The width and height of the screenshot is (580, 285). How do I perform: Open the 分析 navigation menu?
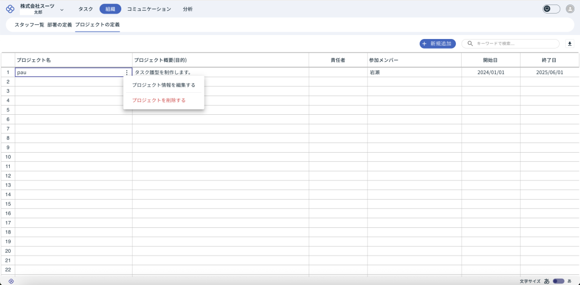[x=187, y=9]
